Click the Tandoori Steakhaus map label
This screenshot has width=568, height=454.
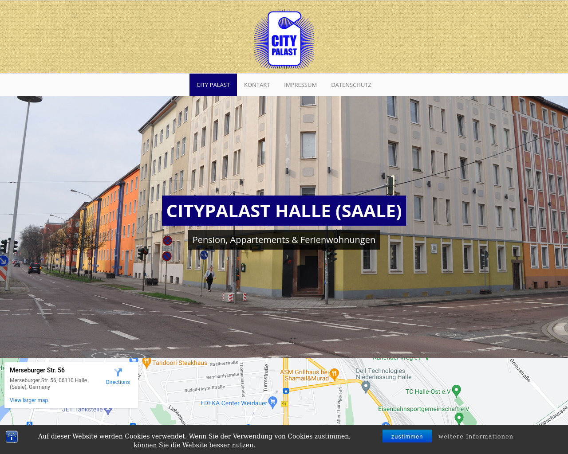pos(180,363)
